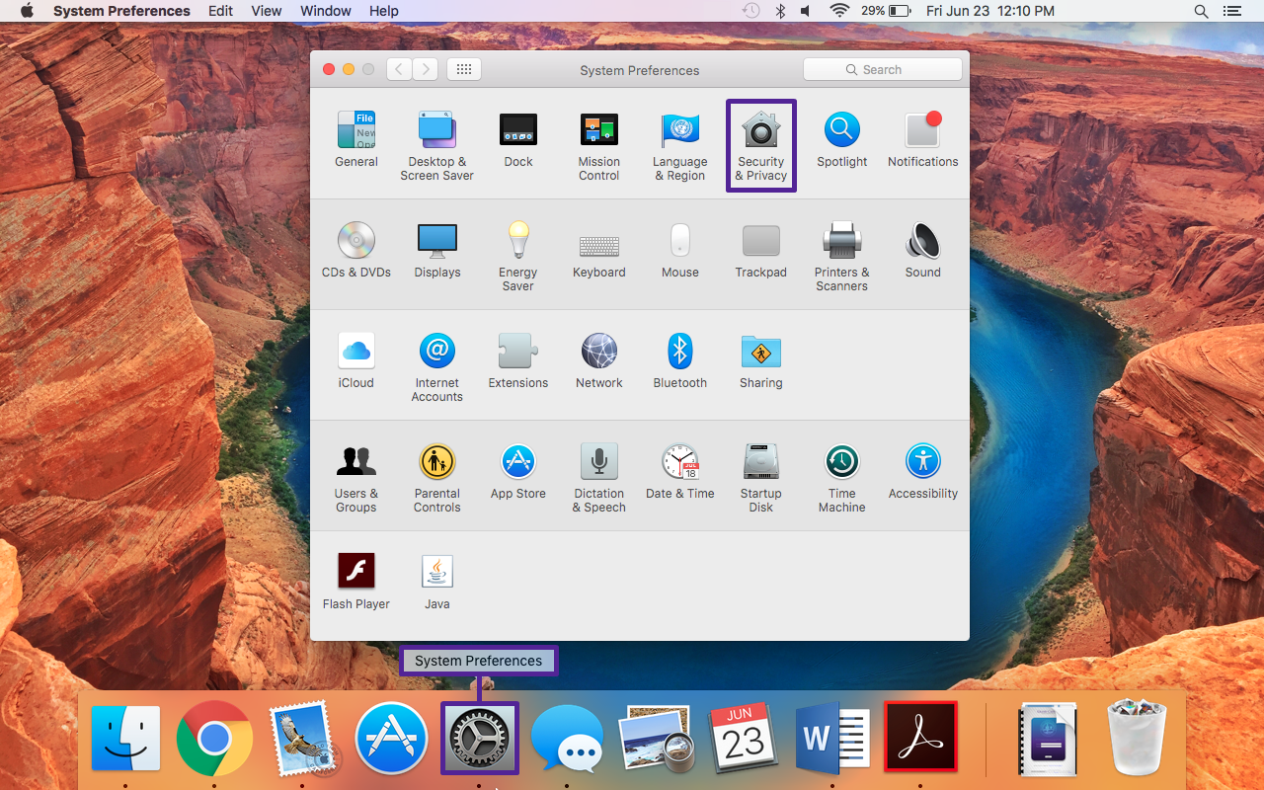The image size is (1264, 790).
Task: Click the Time Machine menu bar icon
Action: click(751, 11)
